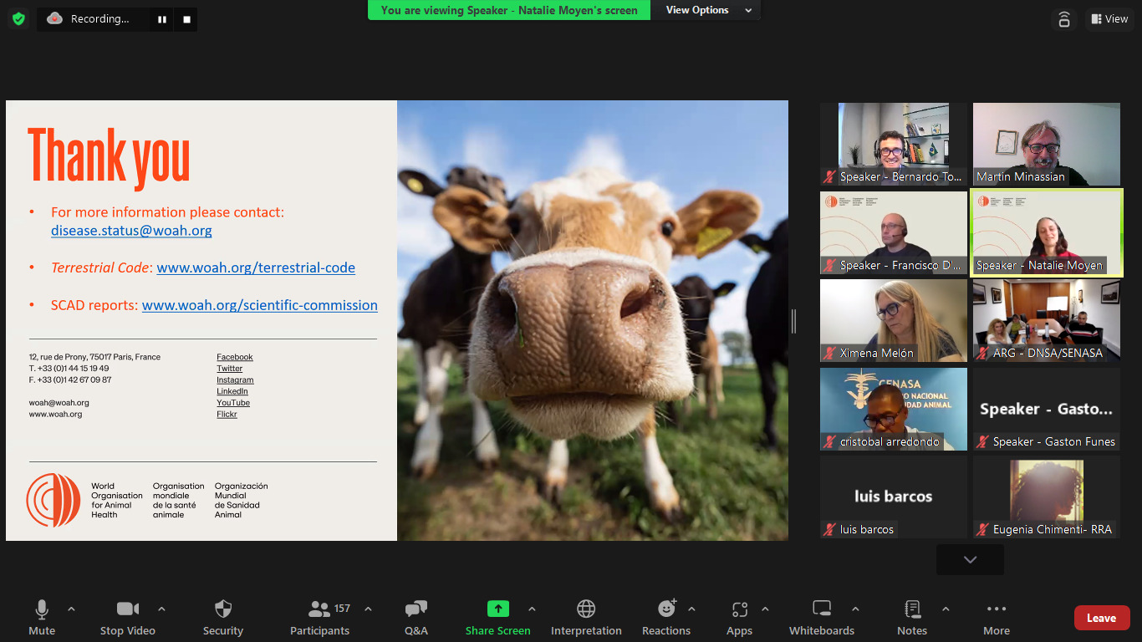Open the More menu
This screenshot has height=642, width=1142.
click(x=996, y=618)
